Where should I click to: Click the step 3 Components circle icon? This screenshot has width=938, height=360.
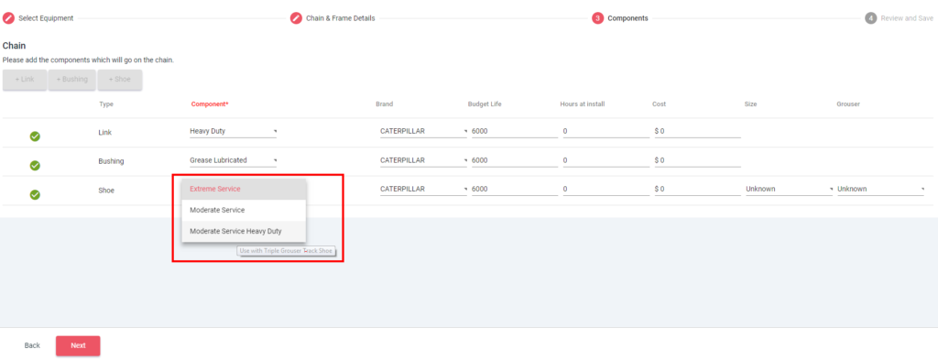pos(597,18)
